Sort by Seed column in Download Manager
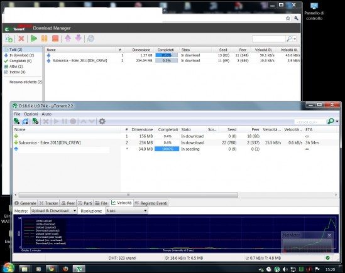The height and width of the screenshot is (273, 345). [x=223, y=50]
